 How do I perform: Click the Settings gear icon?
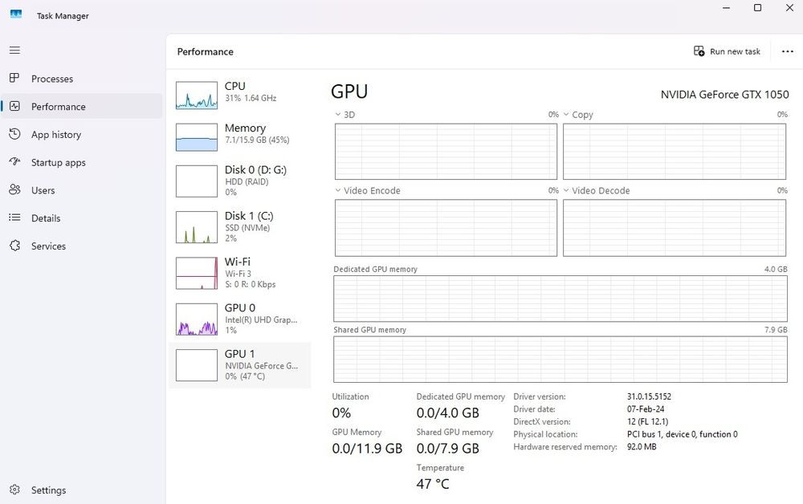[14, 490]
